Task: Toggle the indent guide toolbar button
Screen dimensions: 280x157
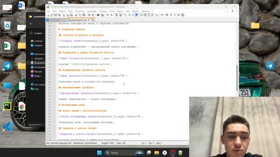Action: point(136,15)
